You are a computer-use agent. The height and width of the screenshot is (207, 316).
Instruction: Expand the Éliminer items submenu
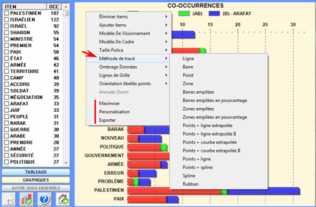pos(128,16)
